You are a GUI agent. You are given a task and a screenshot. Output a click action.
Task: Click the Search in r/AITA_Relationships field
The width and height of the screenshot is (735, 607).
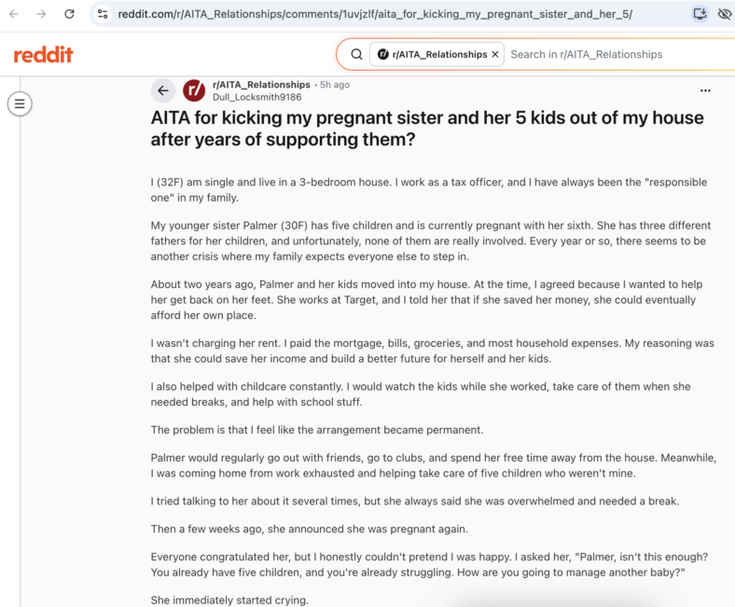(618, 54)
